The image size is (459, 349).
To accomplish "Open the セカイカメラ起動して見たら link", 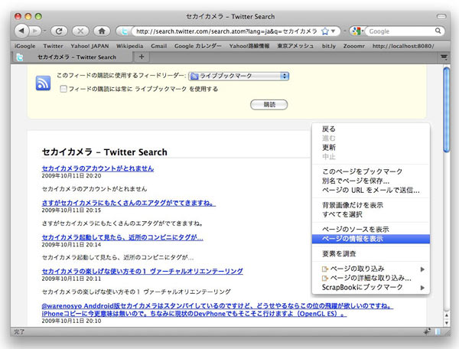I will pos(122,236).
